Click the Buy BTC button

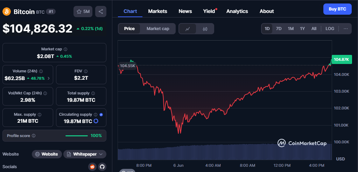click(337, 9)
